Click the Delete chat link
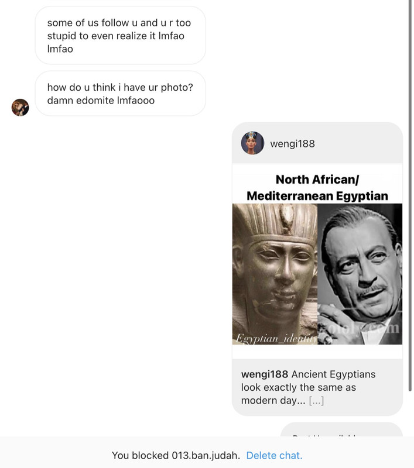 pos(274,456)
